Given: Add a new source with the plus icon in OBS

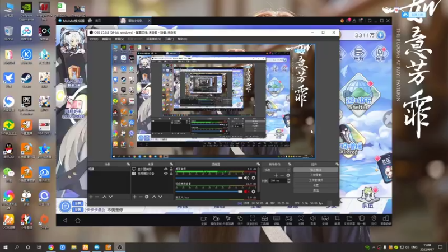Looking at the screenshot, I should pyautogui.click(x=134, y=197).
